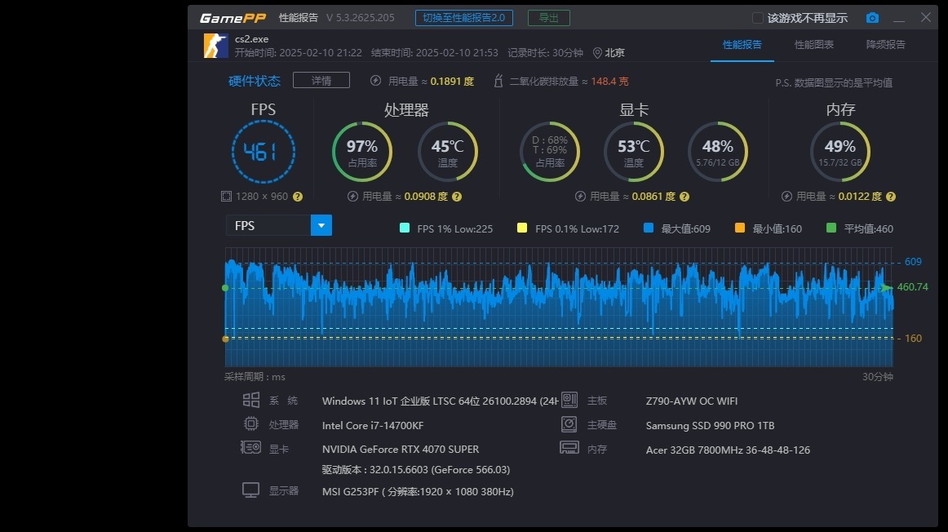Click the CPU 97% usage gauge
The height and width of the screenshot is (532, 948).
coord(362,152)
